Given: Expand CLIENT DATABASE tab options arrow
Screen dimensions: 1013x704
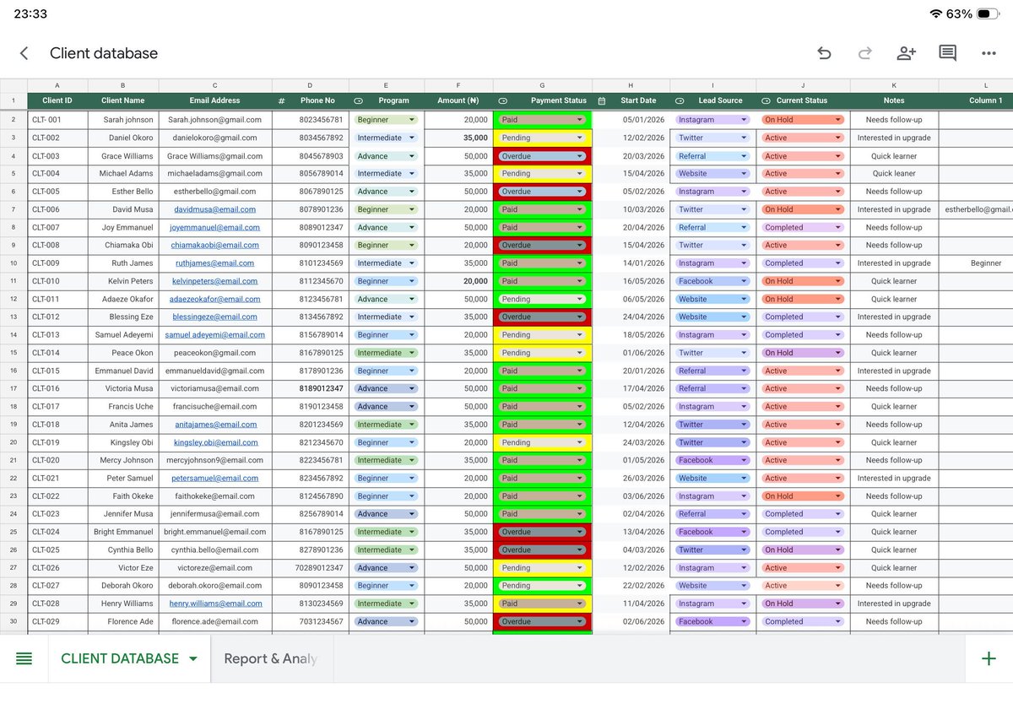Looking at the screenshot, I should click(x=193, y=659).
